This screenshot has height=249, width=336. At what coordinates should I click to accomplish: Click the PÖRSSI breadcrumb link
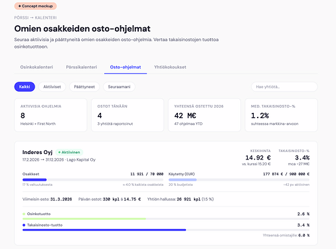point(21,18)
